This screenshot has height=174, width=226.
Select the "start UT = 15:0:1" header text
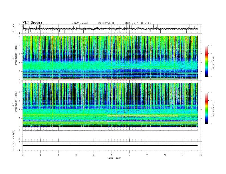[138, 23]
